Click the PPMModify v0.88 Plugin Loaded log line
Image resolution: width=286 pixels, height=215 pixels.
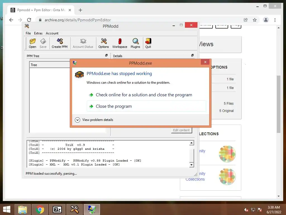pos(85,160)
